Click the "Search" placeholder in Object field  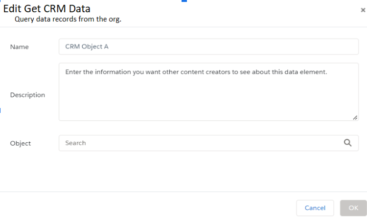tap(75, 143)
